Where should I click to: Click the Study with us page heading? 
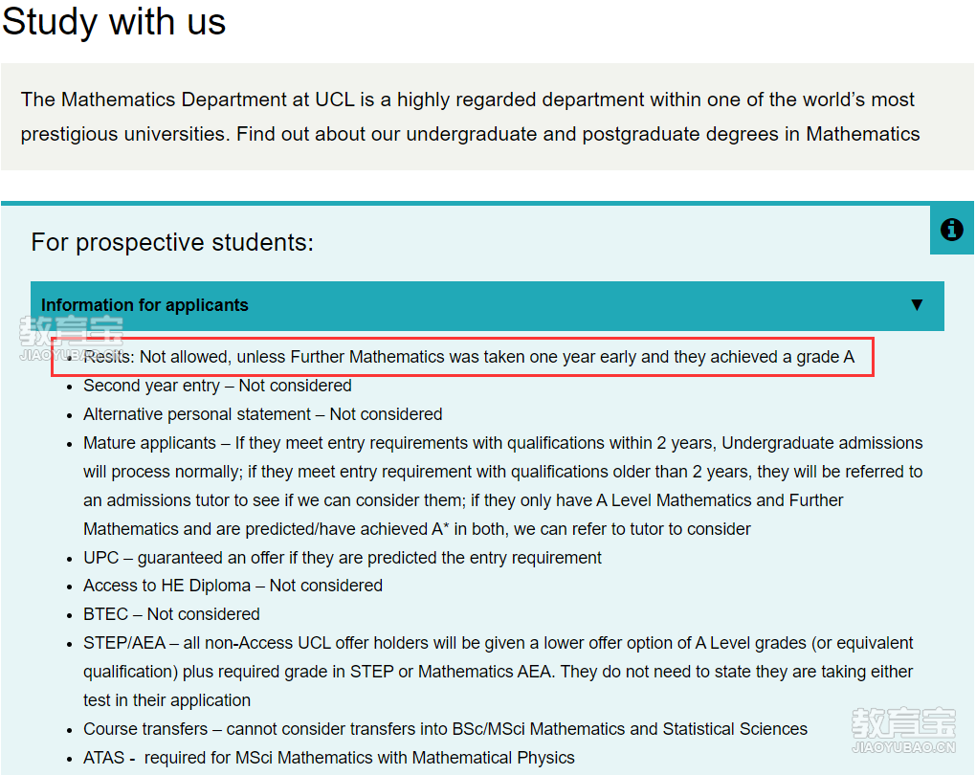click(x=113, y=21)
